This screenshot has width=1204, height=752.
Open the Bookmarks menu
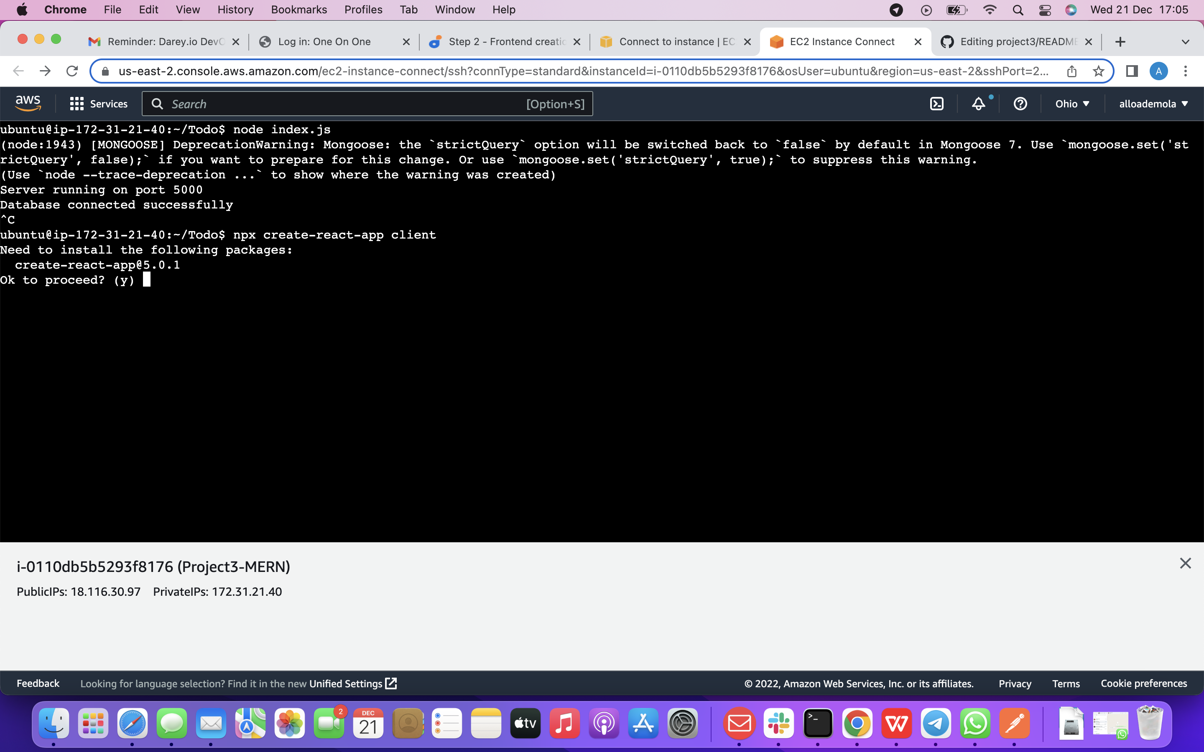coord(299,10)
